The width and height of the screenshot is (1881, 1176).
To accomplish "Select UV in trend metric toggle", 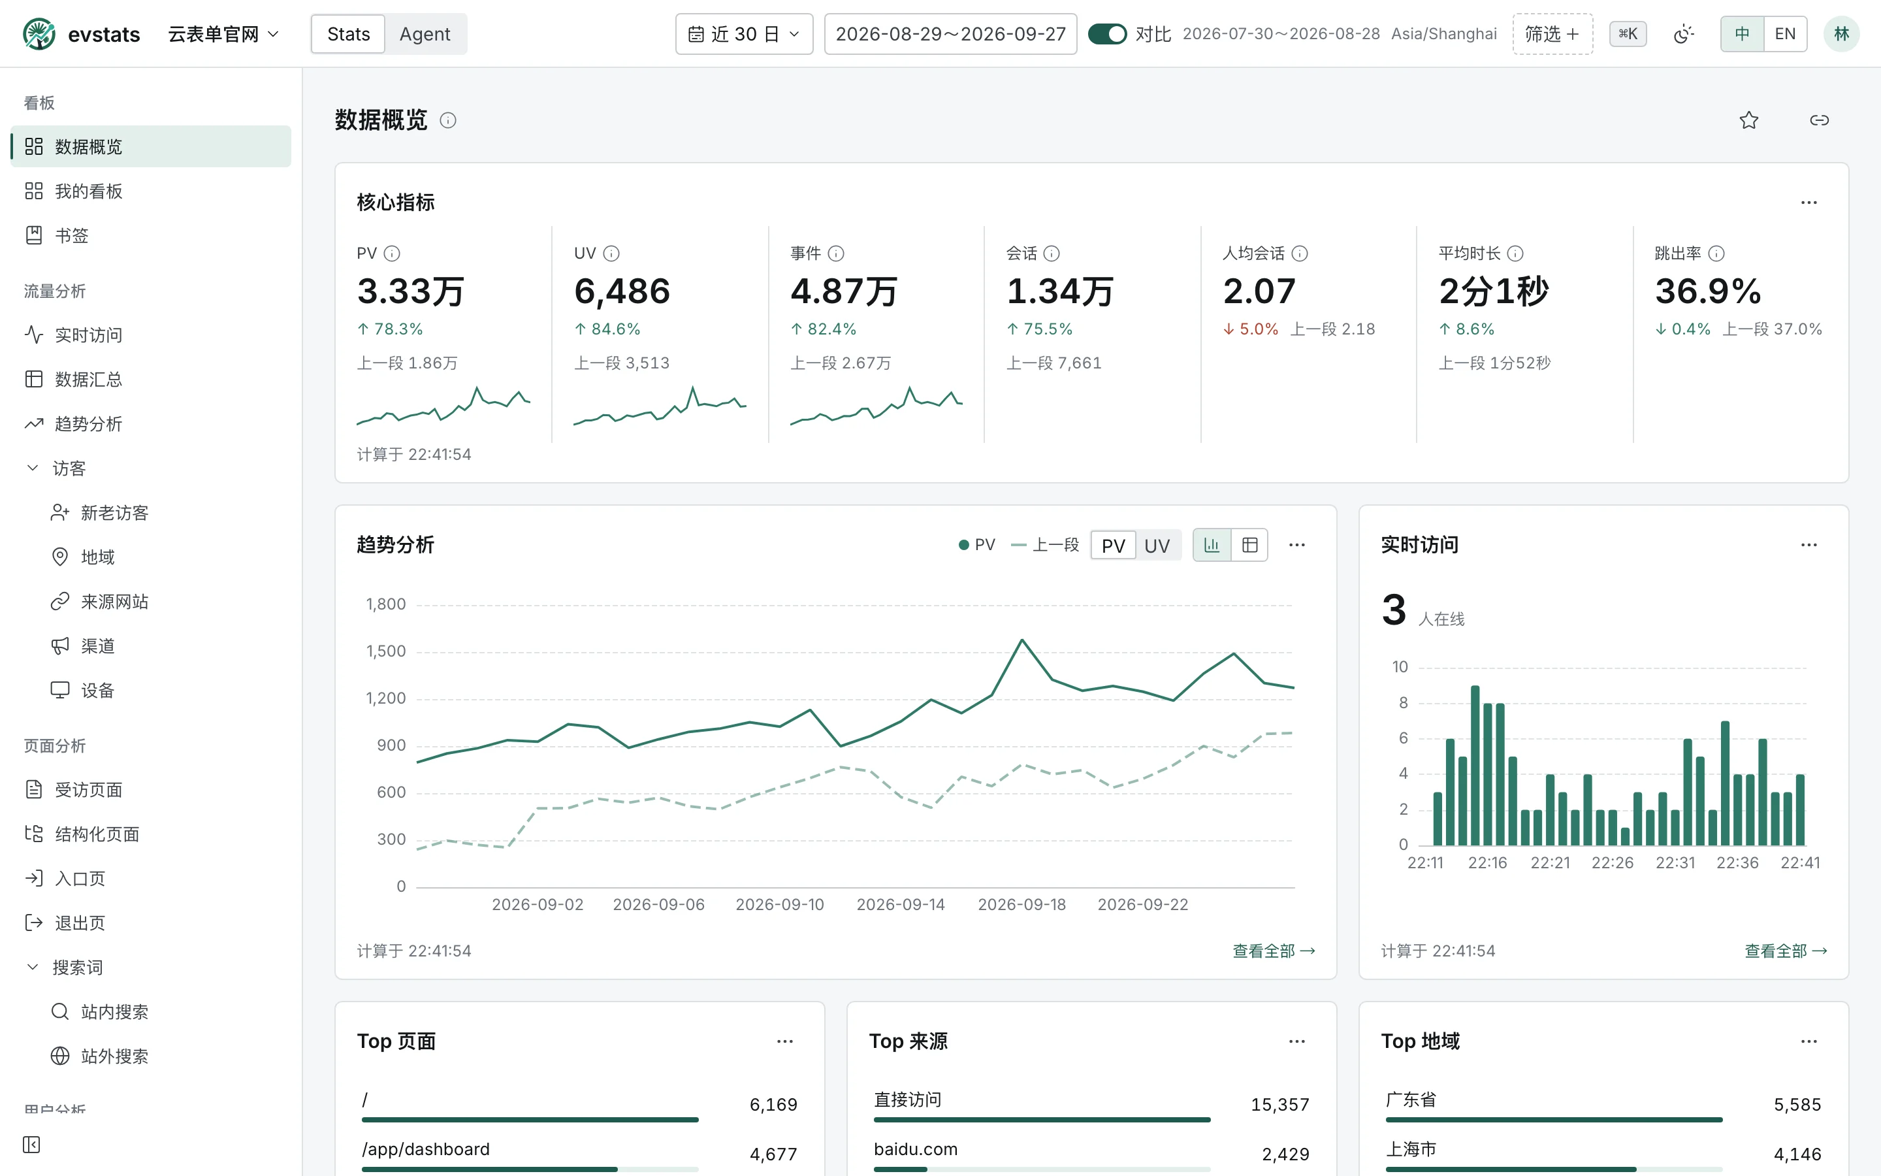I will (1157, 546).
